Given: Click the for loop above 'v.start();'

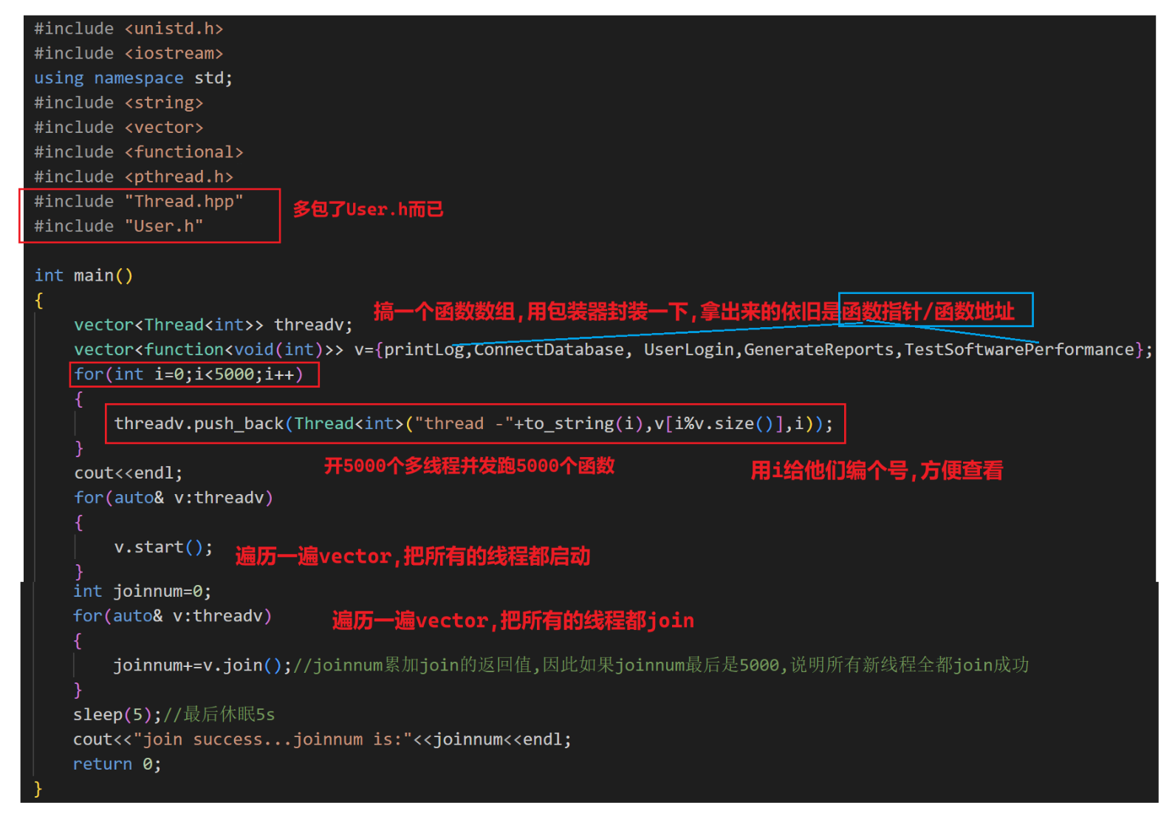Looking at the screenshot, I should [174, 498].
